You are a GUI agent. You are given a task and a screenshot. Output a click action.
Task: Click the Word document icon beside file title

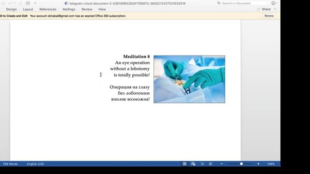coord(66,3)
